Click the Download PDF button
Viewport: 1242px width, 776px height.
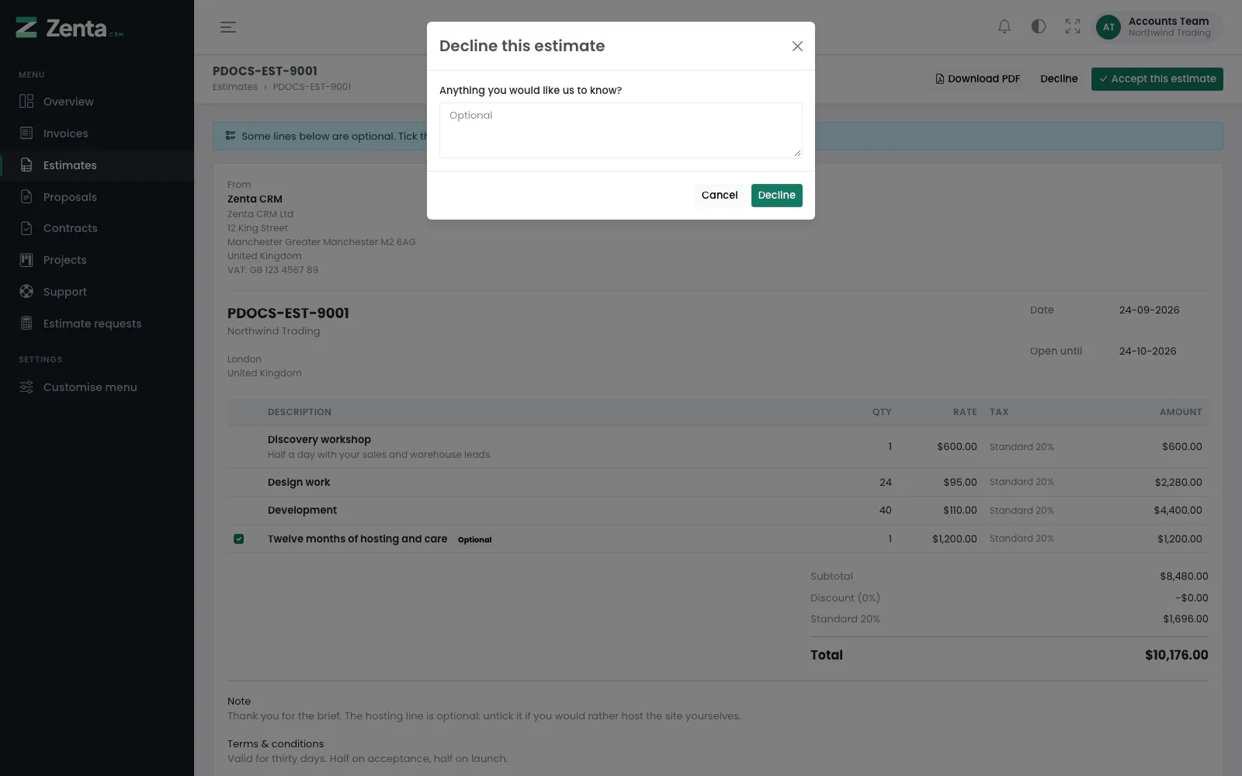(x=977, y=79)
